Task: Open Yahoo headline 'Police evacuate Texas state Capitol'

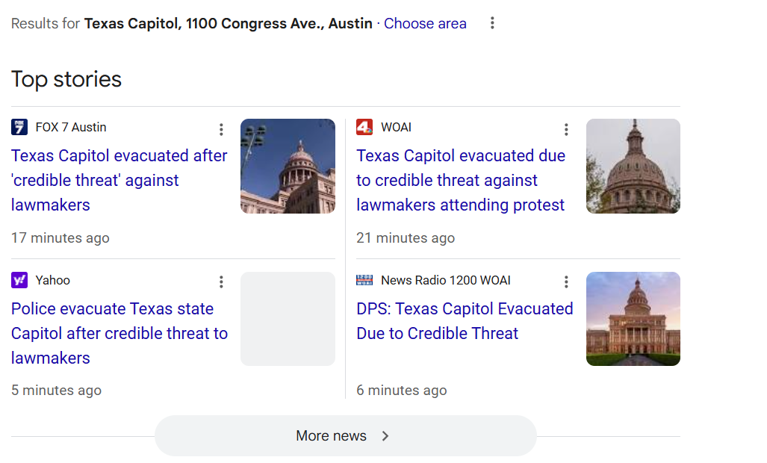Action: click(119, 334)
